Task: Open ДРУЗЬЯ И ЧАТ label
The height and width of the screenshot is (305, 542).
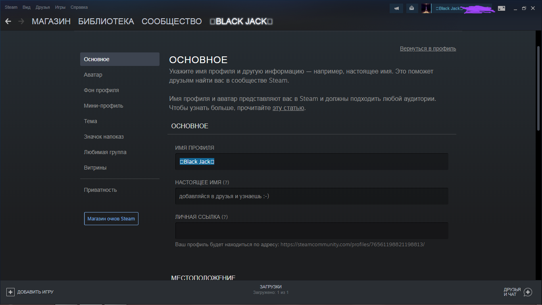Action: (512, 292)
